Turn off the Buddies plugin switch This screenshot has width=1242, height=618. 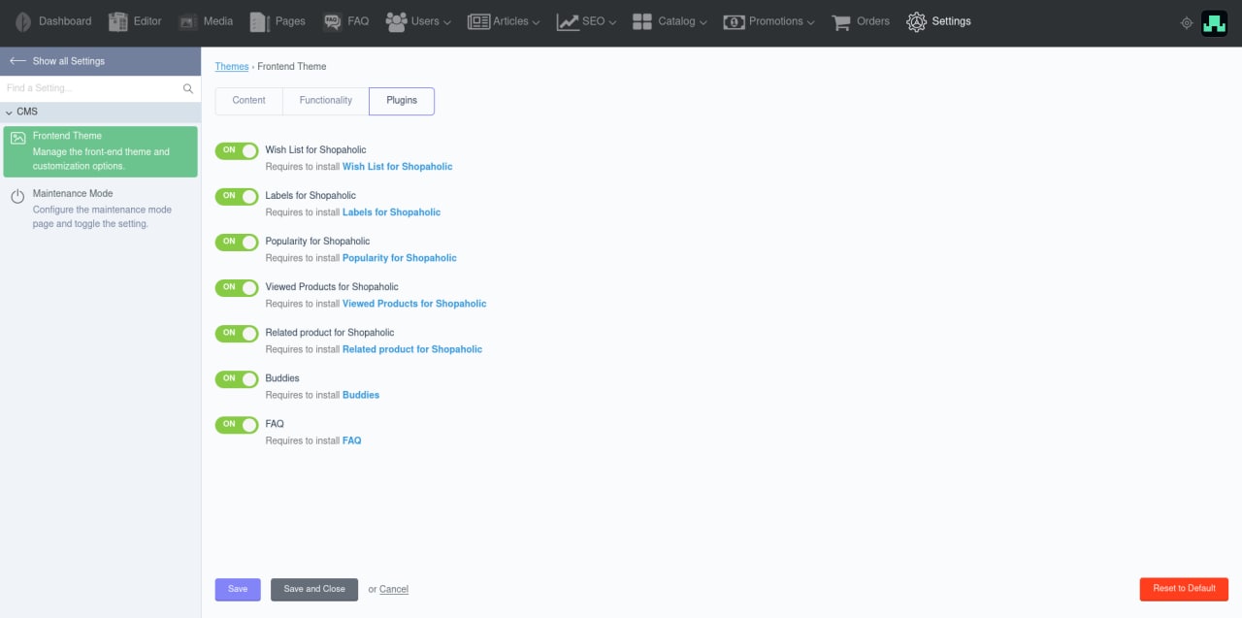(237, 378)
